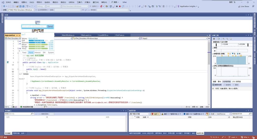The width and height of the screenshot is (257, 139).
Task: Click the Panel button in pet menu
Action: pyautogui.click(x=31, y=53)
